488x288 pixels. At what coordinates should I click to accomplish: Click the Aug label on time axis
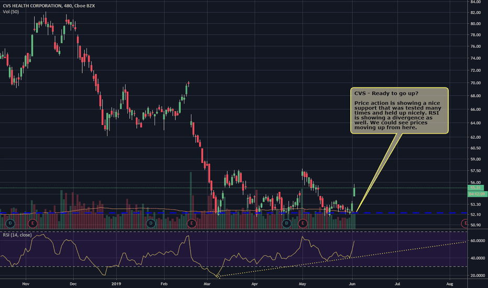click(x=449, y=284)
